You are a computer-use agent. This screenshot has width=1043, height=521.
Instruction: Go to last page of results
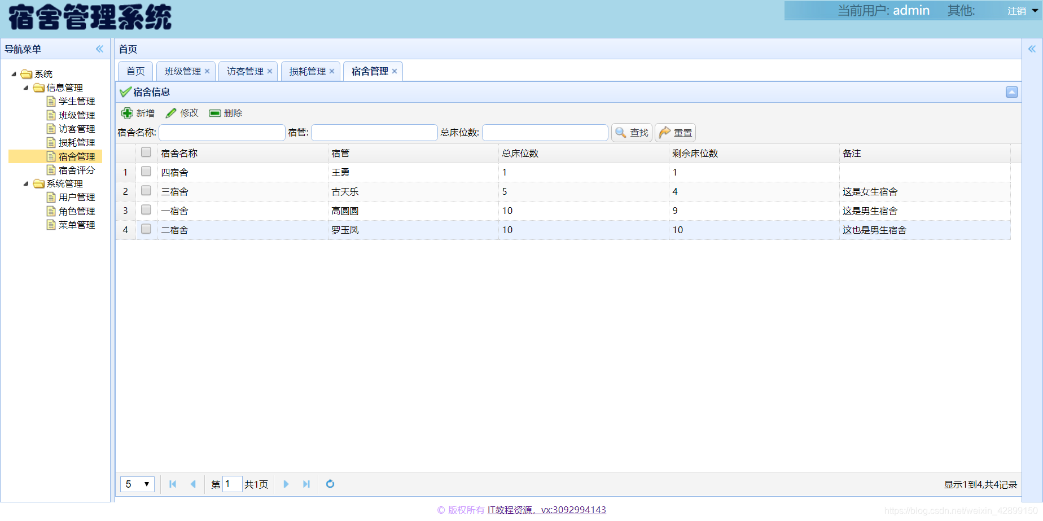click(306, 484)
